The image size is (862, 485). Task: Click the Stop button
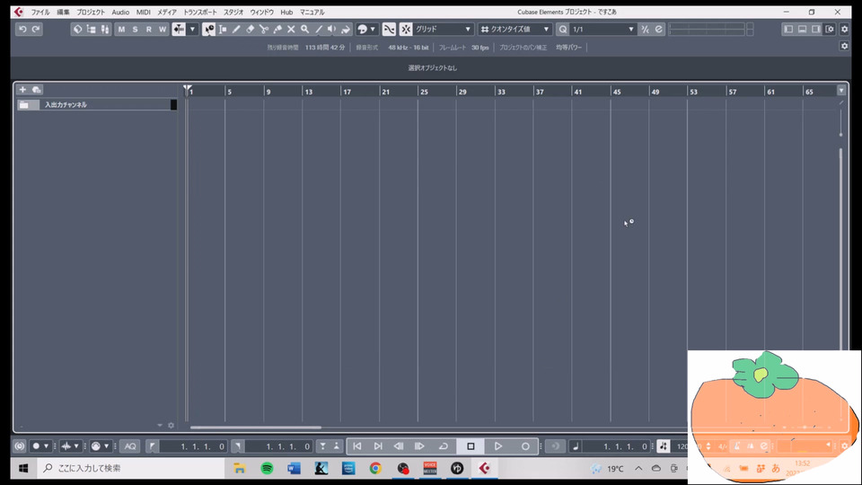tap(471, 446)
